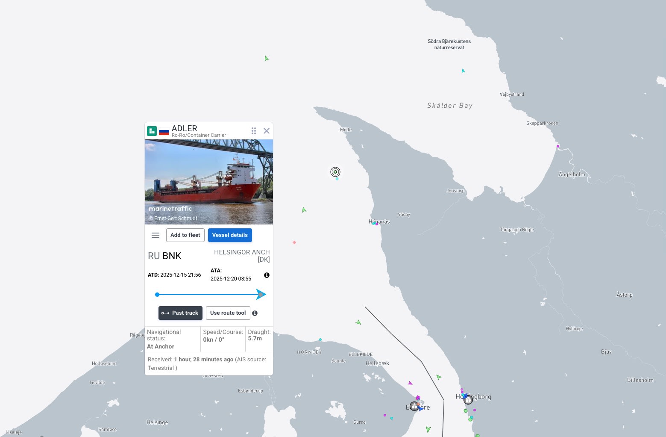Click the Russian flag icon

[164, 132]
